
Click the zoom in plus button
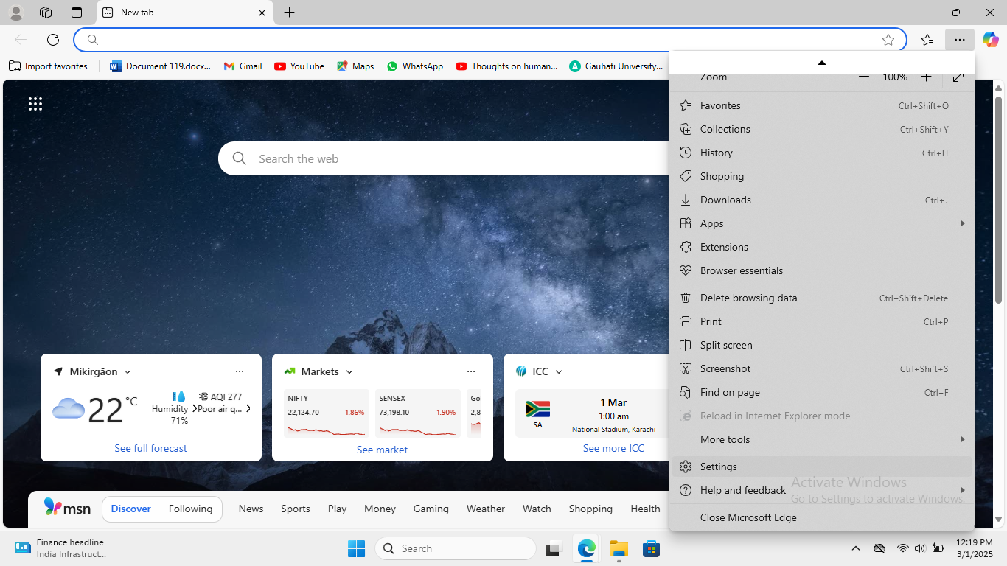click(926, 77)
